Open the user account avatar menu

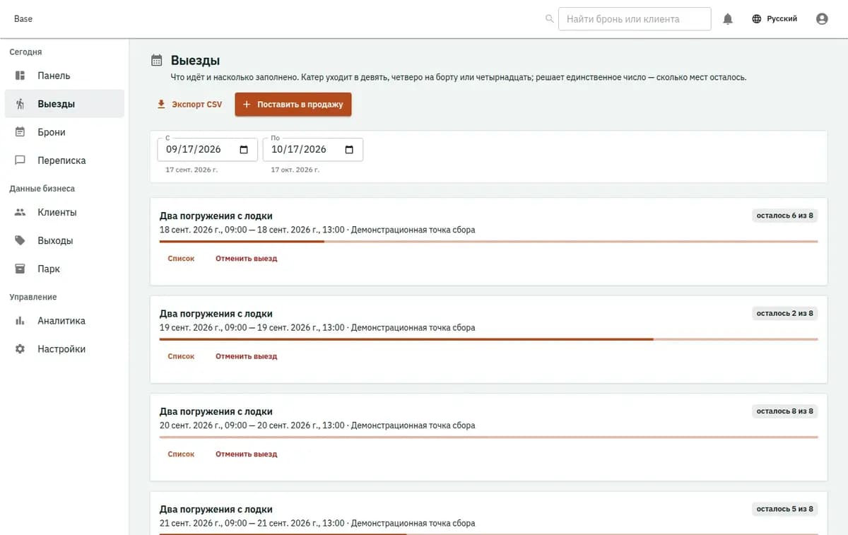click(x=822, y=19)
